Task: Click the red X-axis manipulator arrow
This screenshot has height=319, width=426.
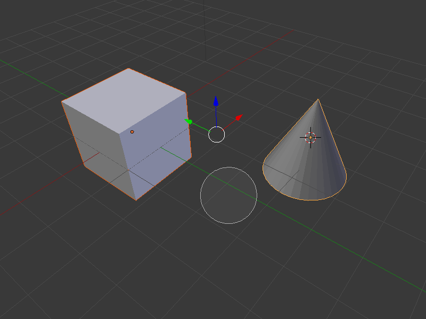Action: [x=239, y=117]
